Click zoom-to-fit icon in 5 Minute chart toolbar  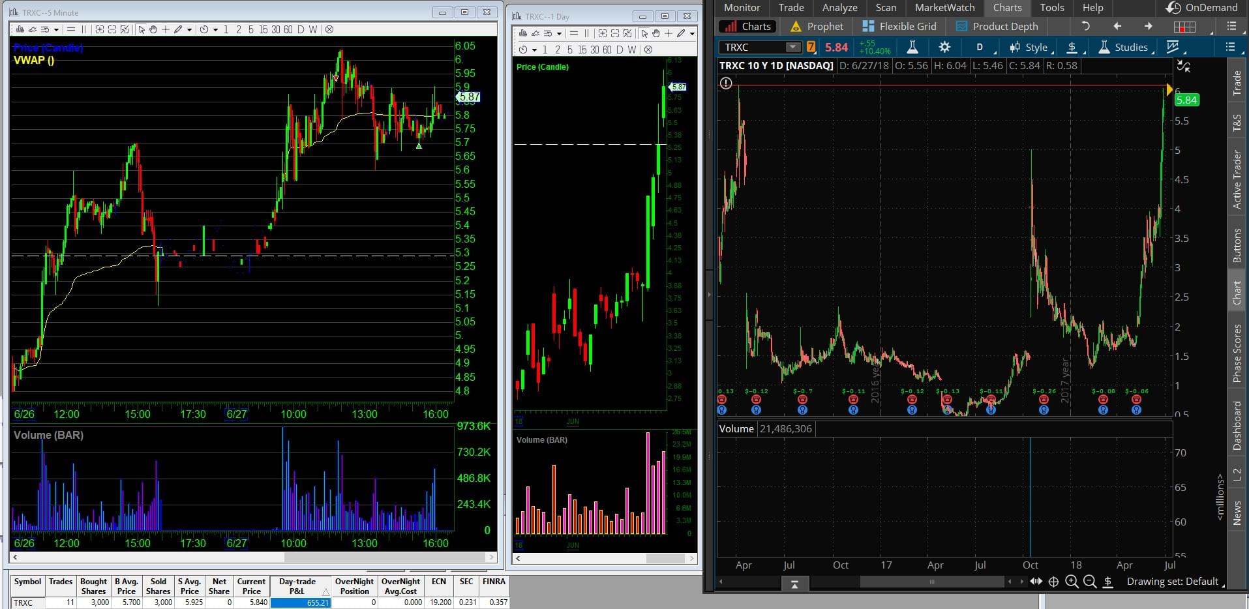tap(125, 29)
